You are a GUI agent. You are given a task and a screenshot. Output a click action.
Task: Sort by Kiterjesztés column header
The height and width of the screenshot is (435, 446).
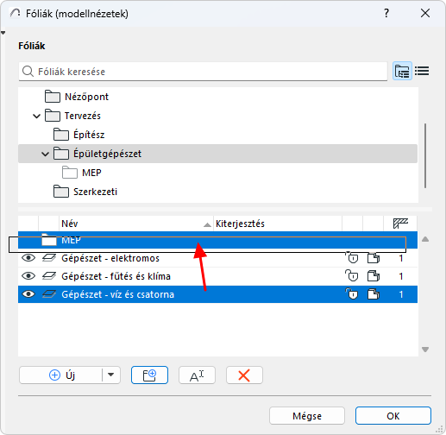(278, 224)
